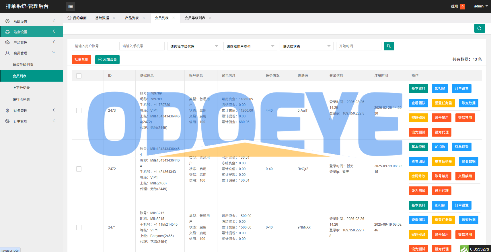Click the orange 提现 count badge
Viewport: 491px width, 252px height.
click(x=462, y=7)
